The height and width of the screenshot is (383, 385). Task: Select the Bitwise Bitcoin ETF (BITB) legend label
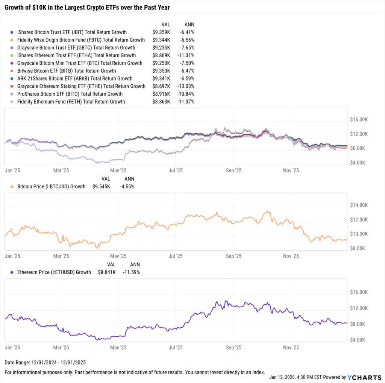click(x=67, y=71)
